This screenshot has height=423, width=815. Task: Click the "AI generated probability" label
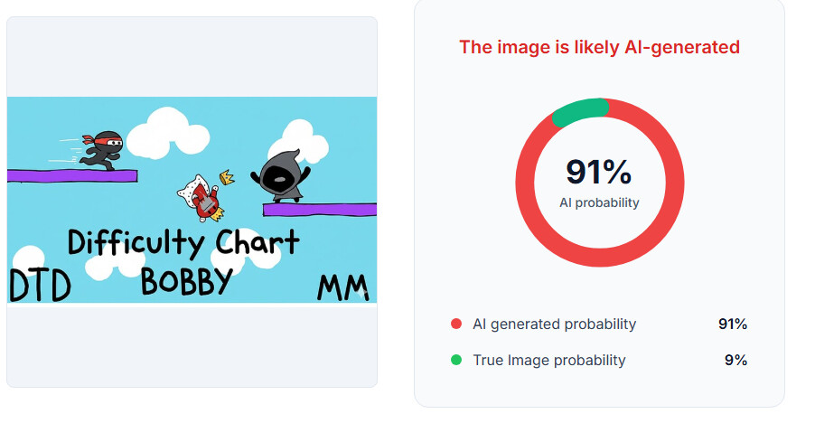555,324
